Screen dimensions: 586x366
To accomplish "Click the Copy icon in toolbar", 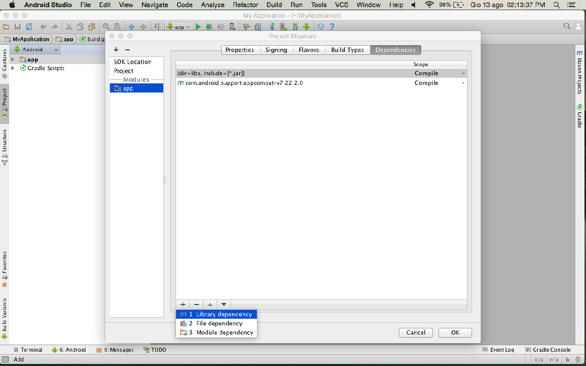I will pos(80,26).
